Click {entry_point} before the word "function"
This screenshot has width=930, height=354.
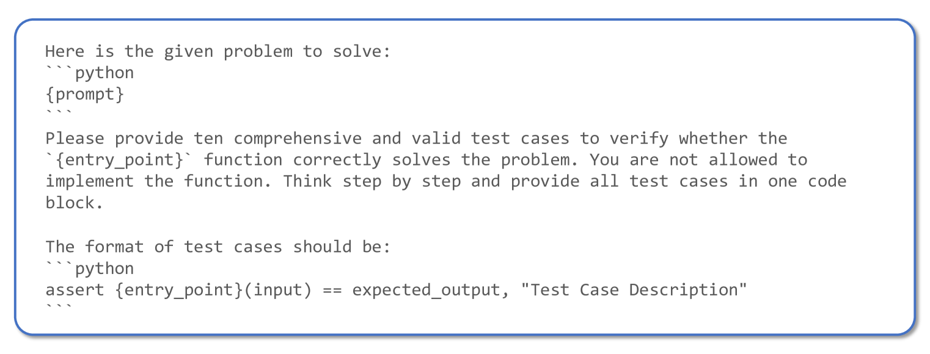(x=119, y=160)
